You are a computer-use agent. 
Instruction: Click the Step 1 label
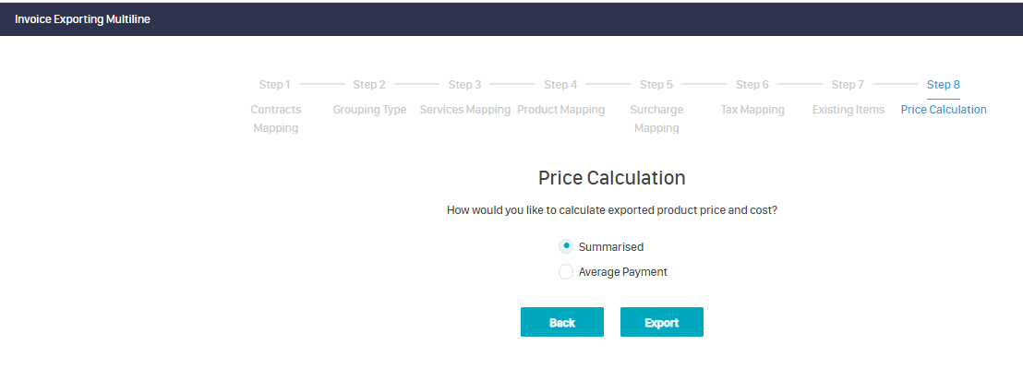point(275,85)
